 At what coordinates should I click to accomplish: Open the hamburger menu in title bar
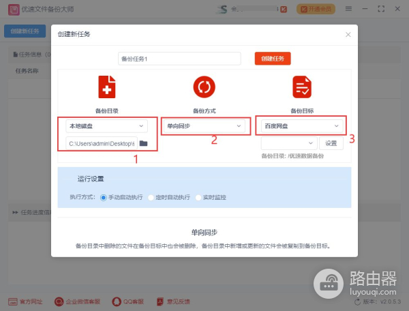click(348, 9)
